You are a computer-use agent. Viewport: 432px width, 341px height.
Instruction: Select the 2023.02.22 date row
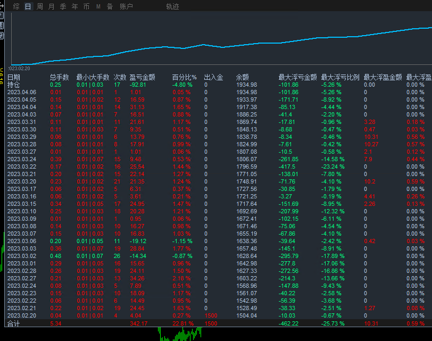(218, 301)
